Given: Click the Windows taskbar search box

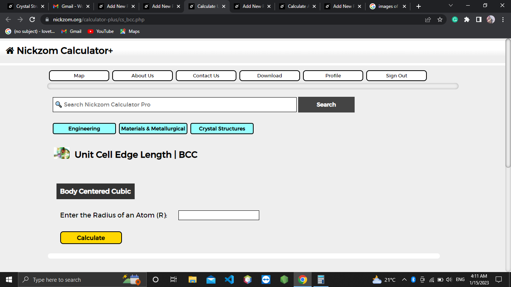Looking at the screenshot, I should point(82,280).
